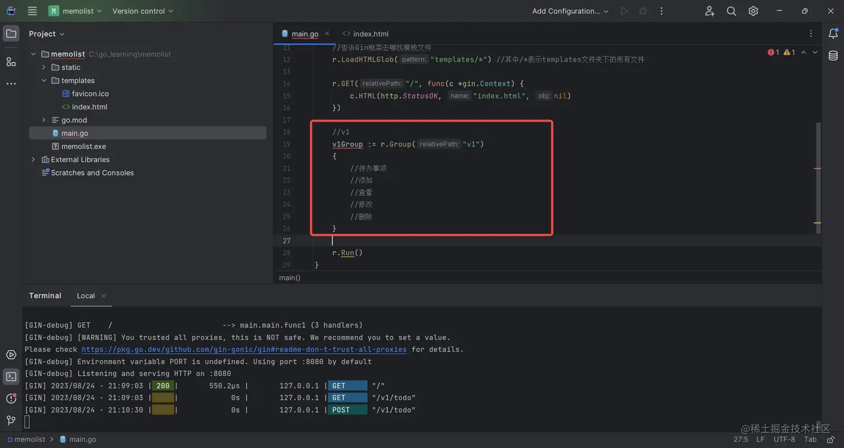Open the Database tool window icon

pos(833,55)
